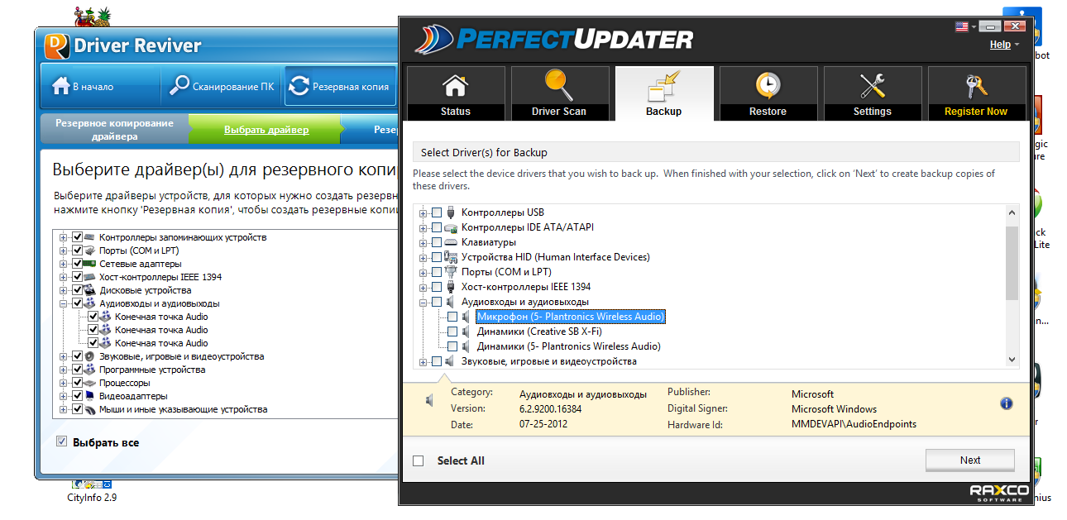1067x520 pixels.
Task: Click the Резервная копия refresh icon
Action: 299,86
